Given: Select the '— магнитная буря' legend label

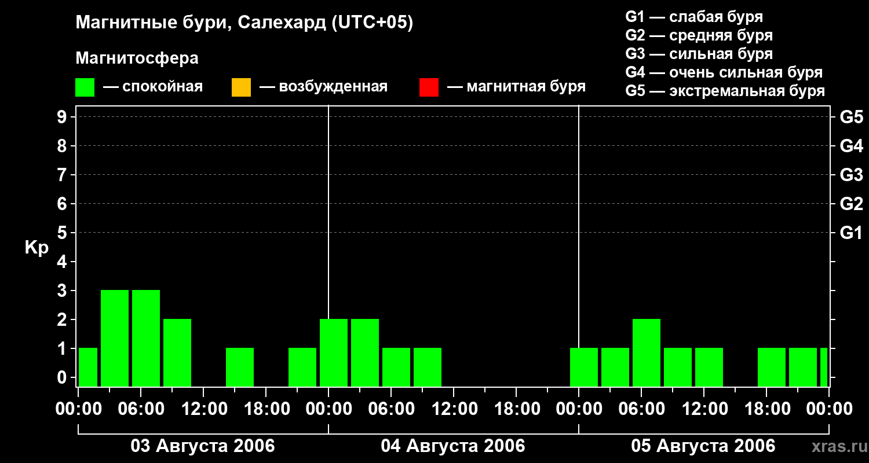Looking at the screenshot, I should 517,87.
